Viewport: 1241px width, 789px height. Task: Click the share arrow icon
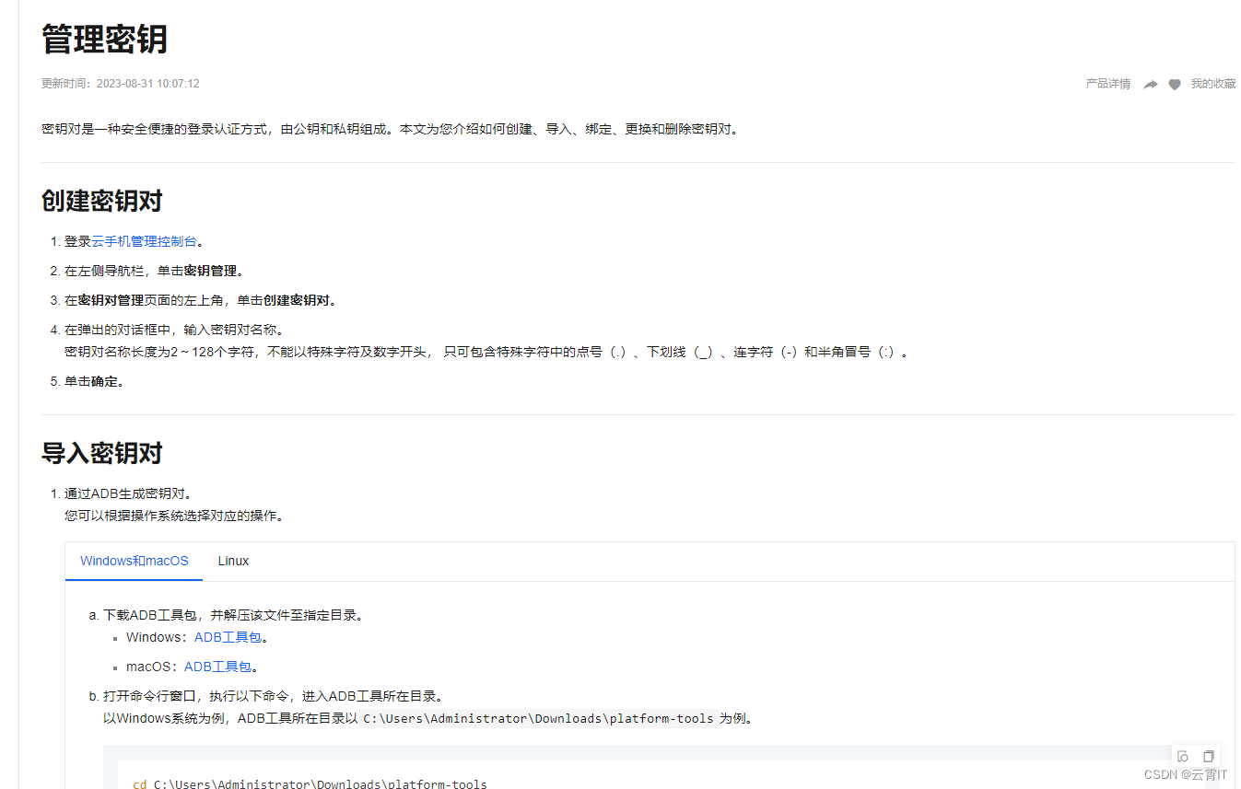[1150, 83]
